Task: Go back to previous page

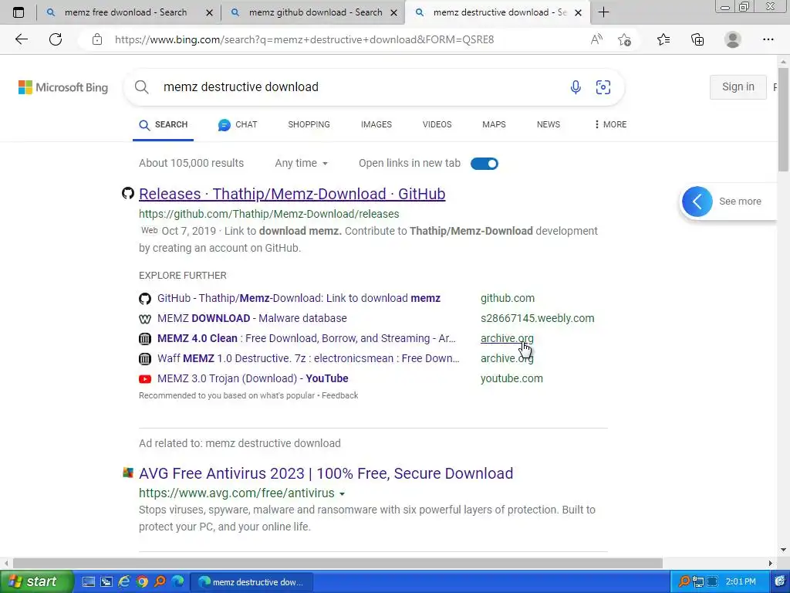Action: 21,39
